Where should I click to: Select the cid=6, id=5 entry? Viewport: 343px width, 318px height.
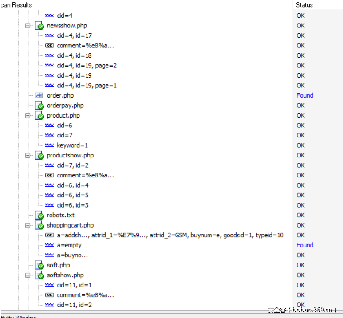click(72, 195)
